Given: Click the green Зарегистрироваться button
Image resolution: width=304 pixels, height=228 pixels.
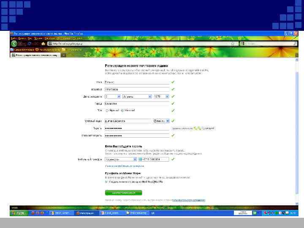Looking at the screenshot, I should click(123, 193).
